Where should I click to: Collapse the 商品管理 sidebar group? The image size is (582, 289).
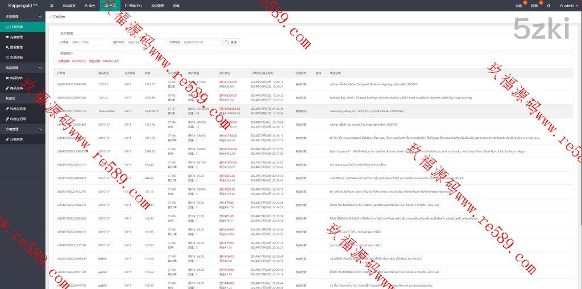(40, 68)
